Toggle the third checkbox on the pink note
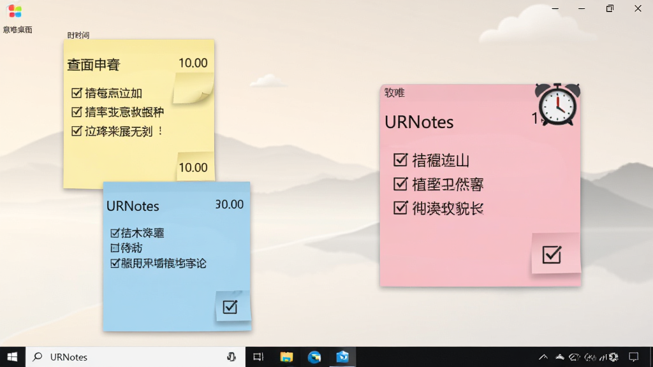Viewport: 653px width, 367px height. click(x=400, y=208)
